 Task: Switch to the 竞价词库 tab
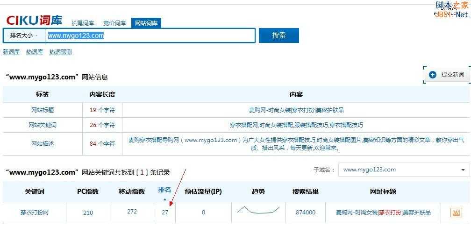(114, 23)
